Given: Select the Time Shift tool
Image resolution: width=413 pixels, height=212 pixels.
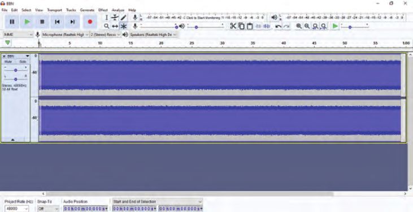Looking at the screenshot, I should point(115,26).
